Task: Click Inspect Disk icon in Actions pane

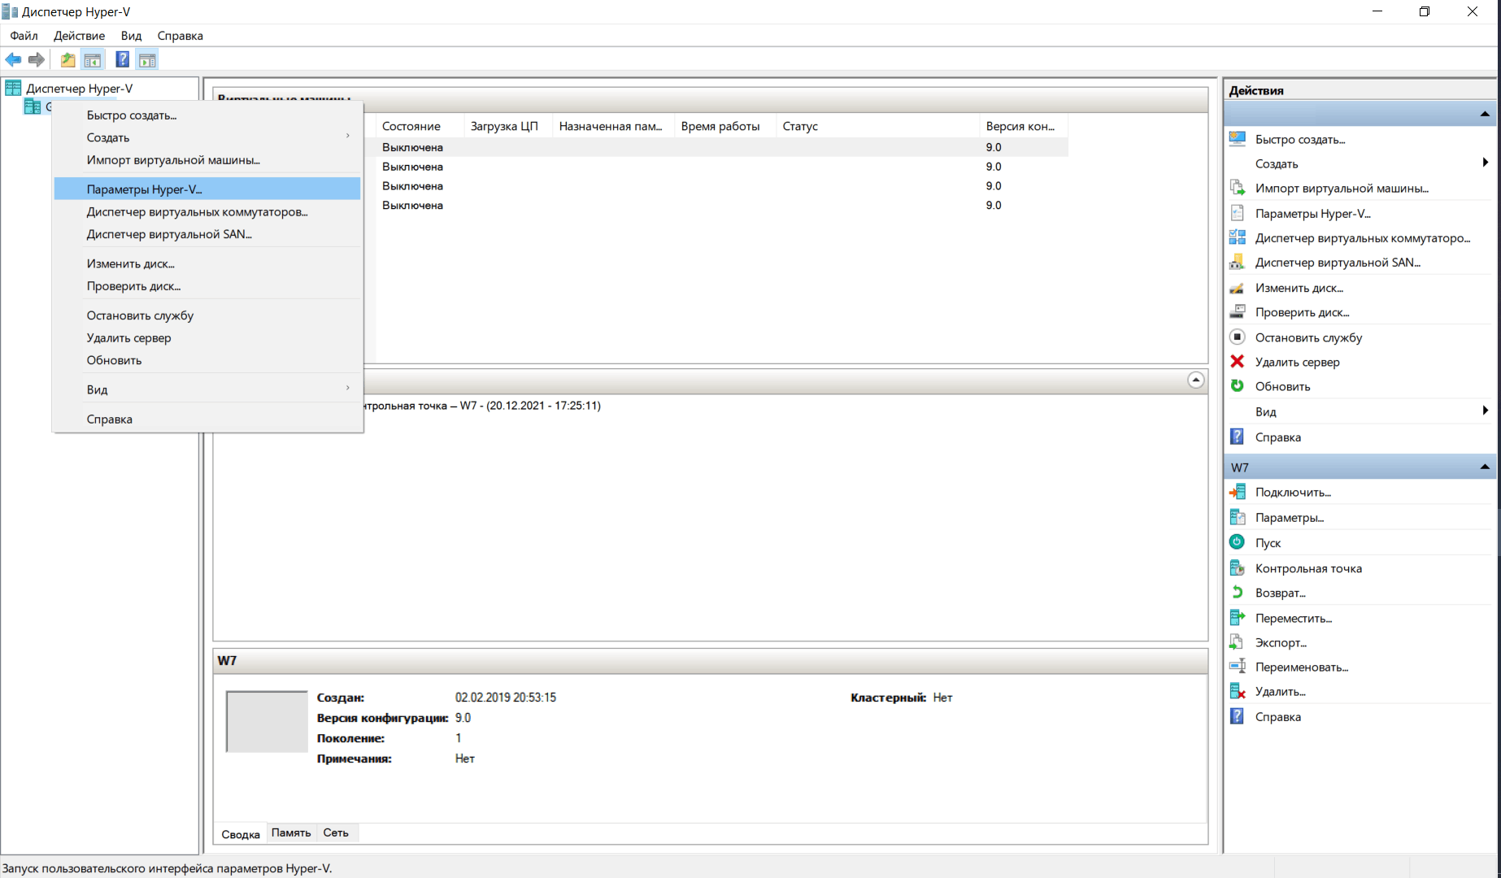Action: [1238, 312]
